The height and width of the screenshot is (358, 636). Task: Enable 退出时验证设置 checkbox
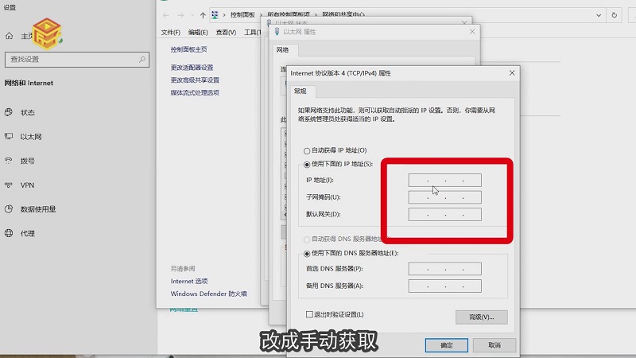[x=310, y=315]
